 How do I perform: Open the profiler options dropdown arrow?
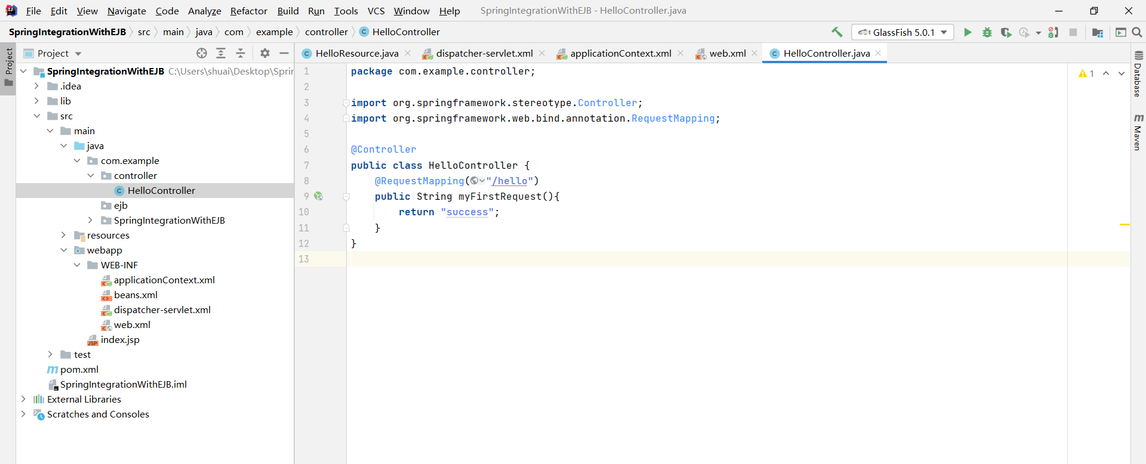pyautogui.click(x=1039, y=33)
